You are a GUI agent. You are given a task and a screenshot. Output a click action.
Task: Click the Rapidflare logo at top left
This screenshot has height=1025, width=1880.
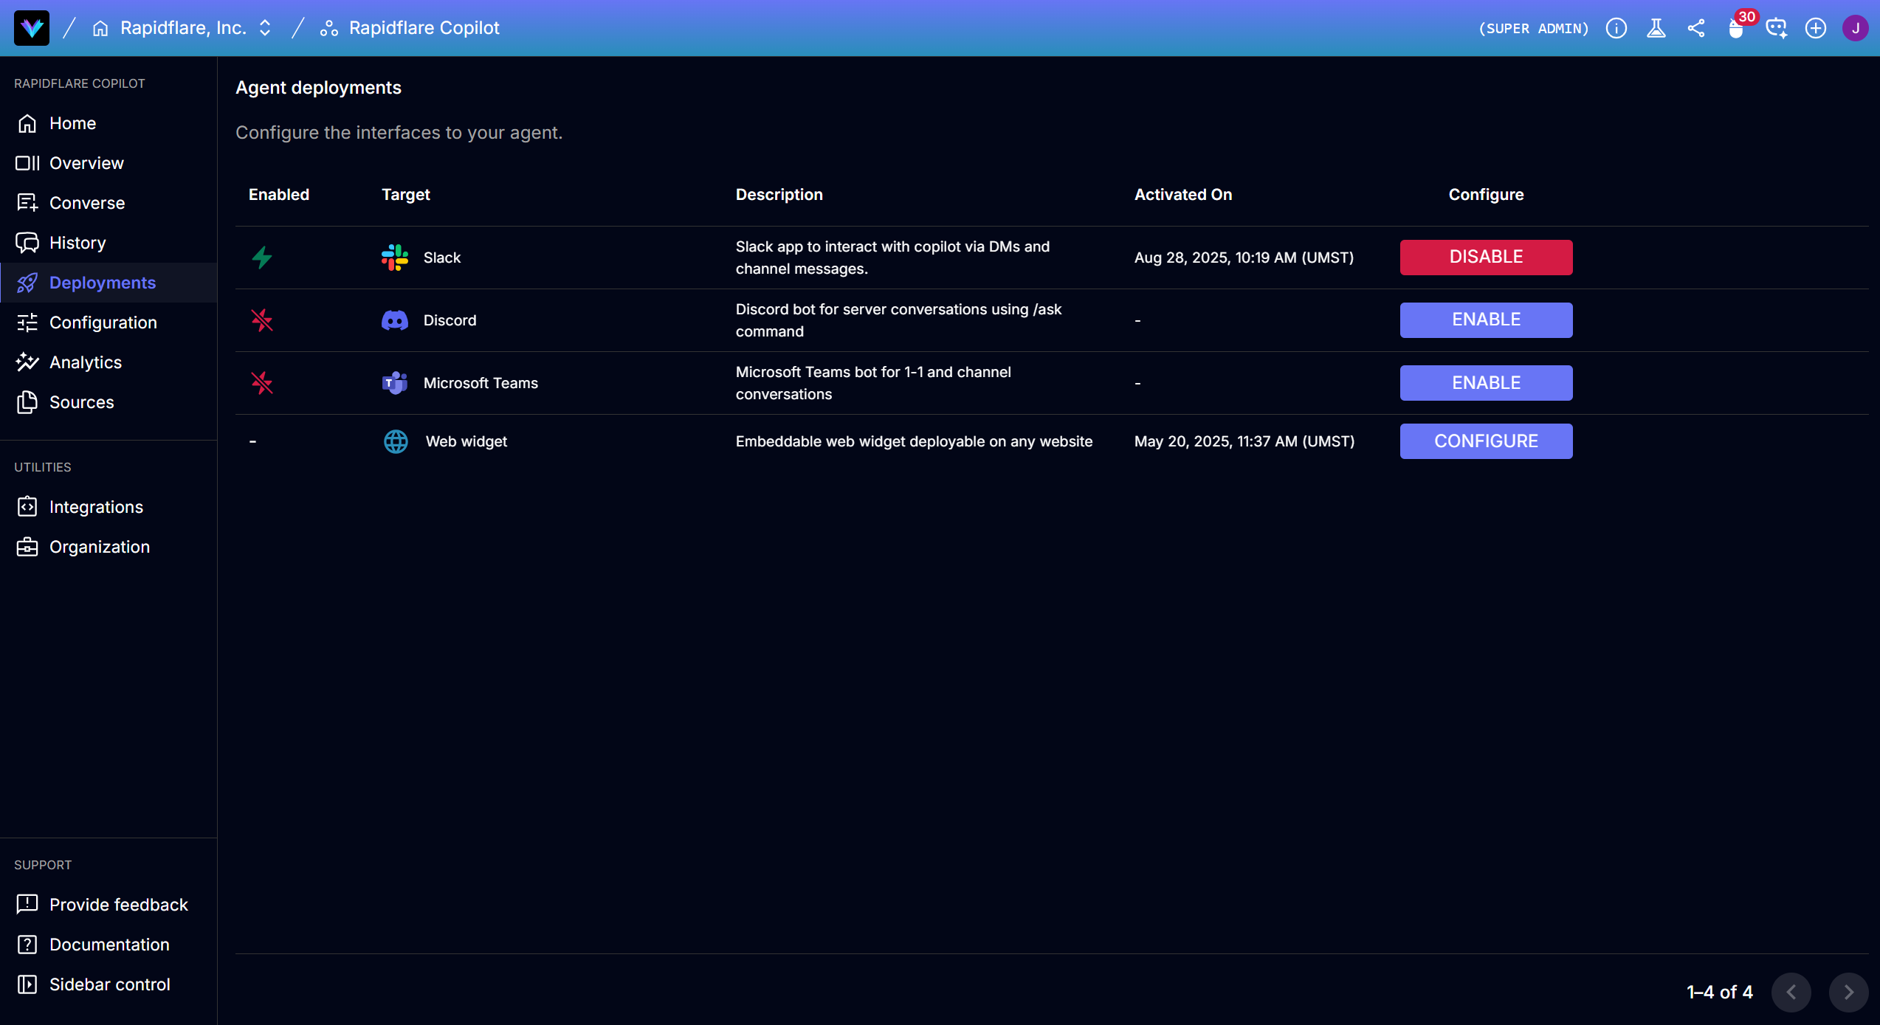pyautogui.click(x=32, y=28)
